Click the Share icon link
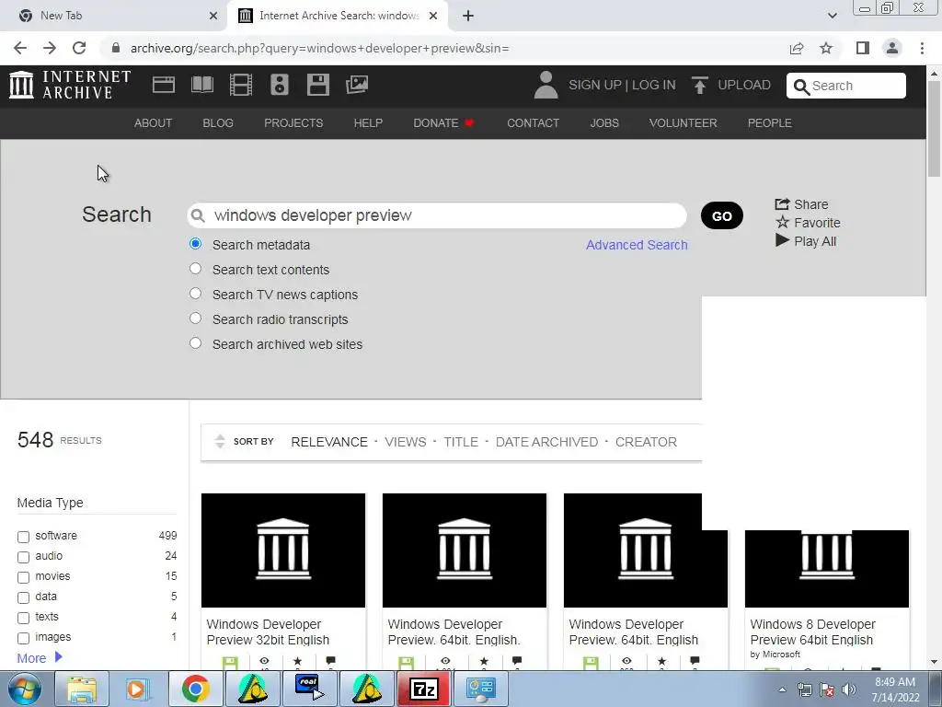Screen dimensions: 942x707 (x=801, y=204)
